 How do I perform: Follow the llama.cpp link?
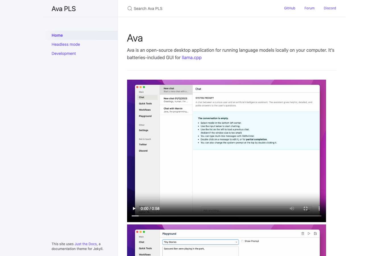click(x=192, y=57)
